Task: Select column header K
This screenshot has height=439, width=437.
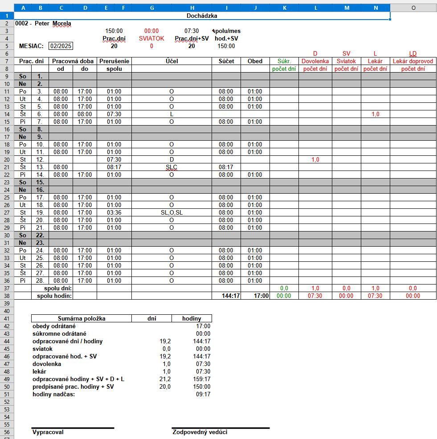Action: (x=284, y=8)
